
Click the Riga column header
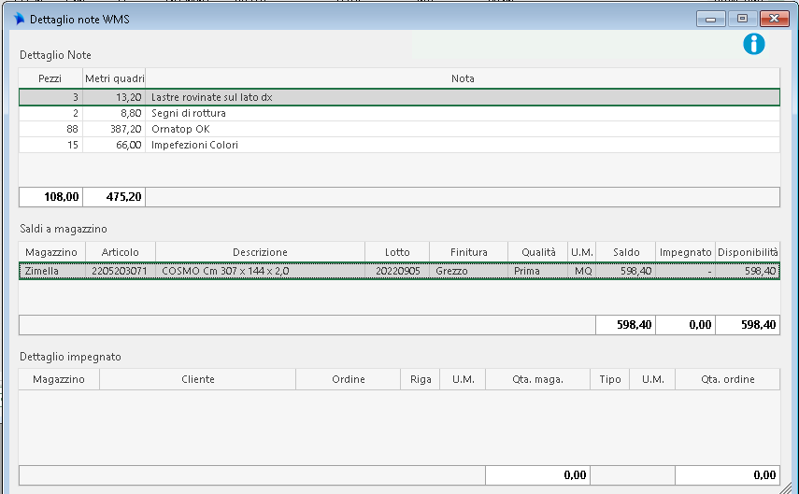421,379
